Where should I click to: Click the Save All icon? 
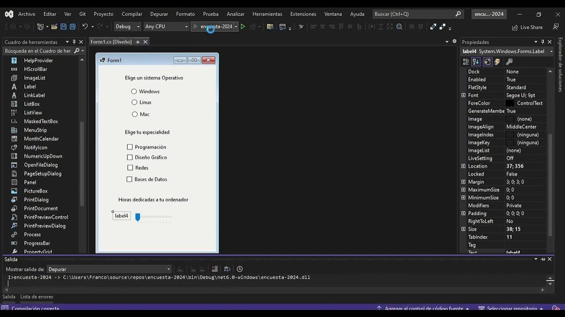pyautogui.click(x=72, y=27)
